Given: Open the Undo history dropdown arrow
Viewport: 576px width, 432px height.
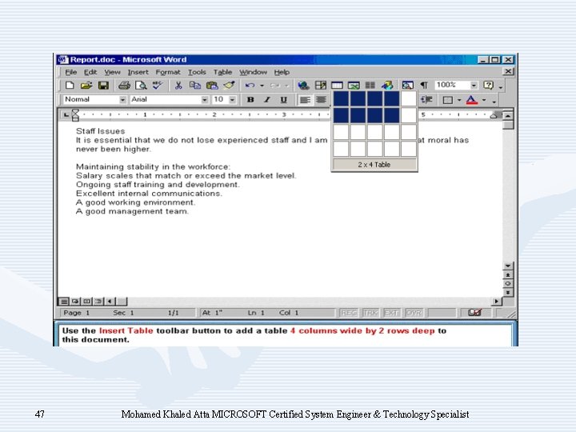Looking at the screenshot, I should pyautogui.click(x=262, y=86).
